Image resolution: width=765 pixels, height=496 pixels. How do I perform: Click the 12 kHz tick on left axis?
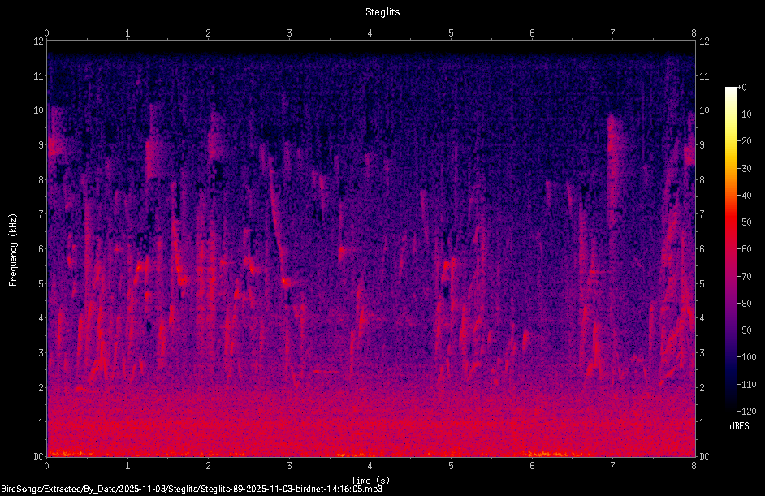coord(38,41)
